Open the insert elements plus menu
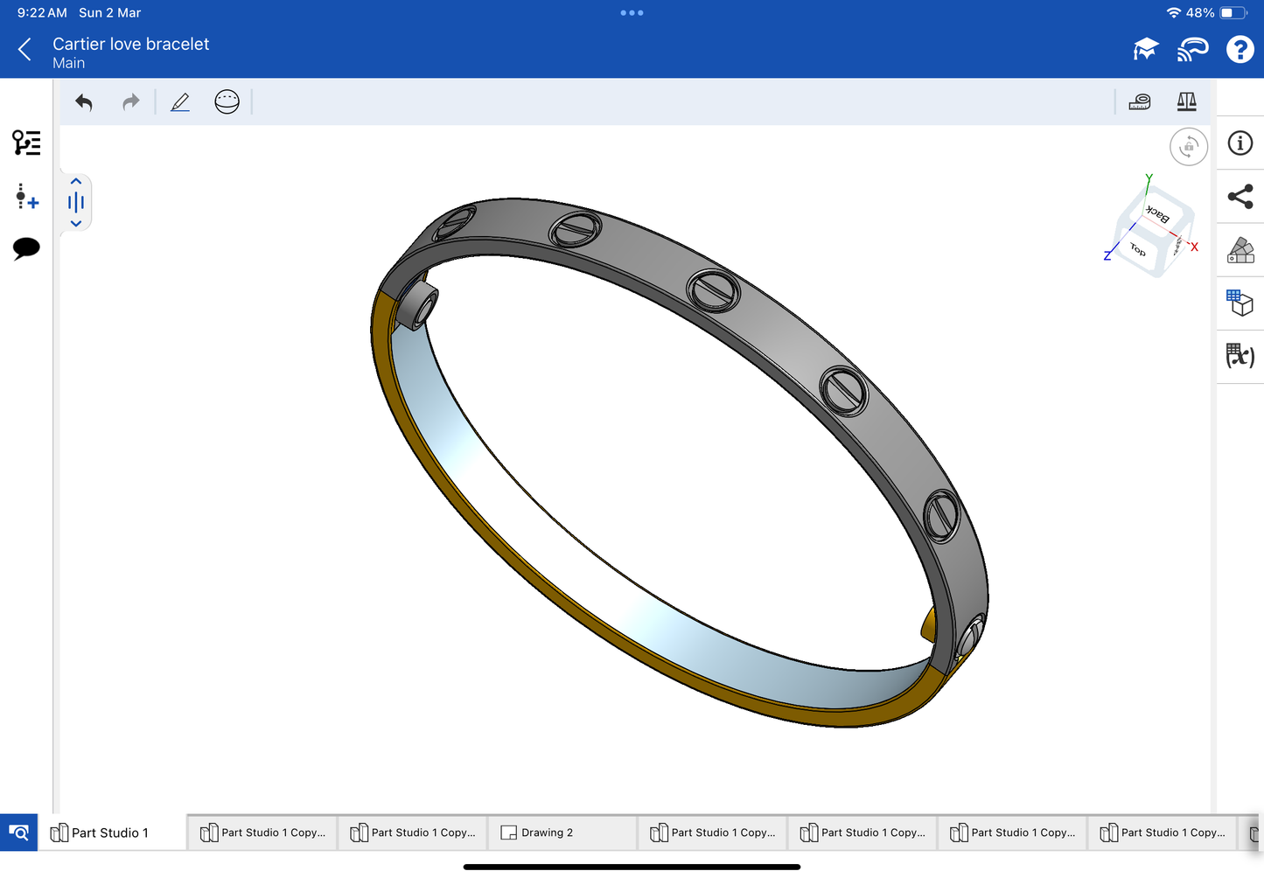1264x878 pixels. [x=26, y=197]
